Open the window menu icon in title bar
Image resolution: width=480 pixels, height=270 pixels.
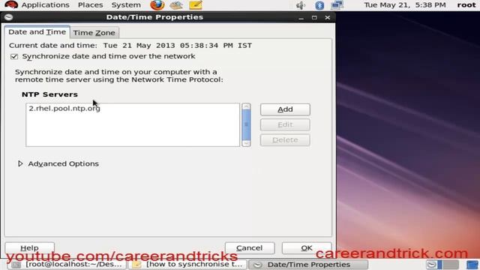click(8, 17)
